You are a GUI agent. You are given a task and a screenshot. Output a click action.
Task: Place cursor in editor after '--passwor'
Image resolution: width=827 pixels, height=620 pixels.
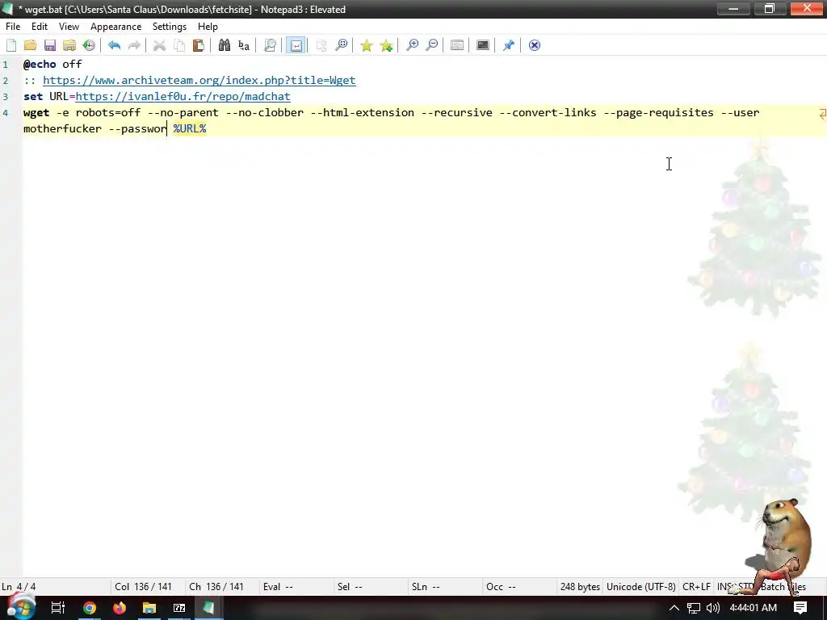(167, 128)
